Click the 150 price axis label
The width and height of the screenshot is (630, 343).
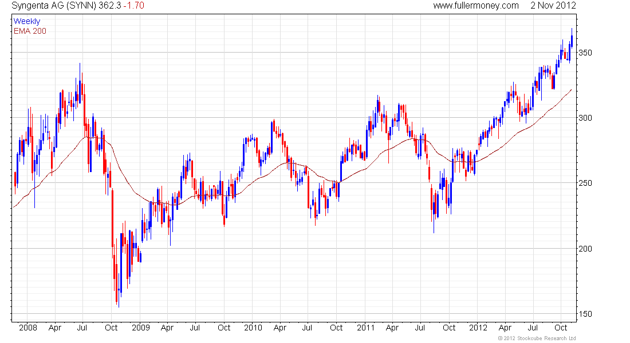pos(585,314)
